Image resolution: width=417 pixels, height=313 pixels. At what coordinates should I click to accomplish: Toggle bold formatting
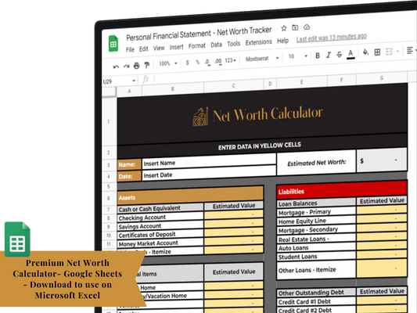(x=318, y=56)
